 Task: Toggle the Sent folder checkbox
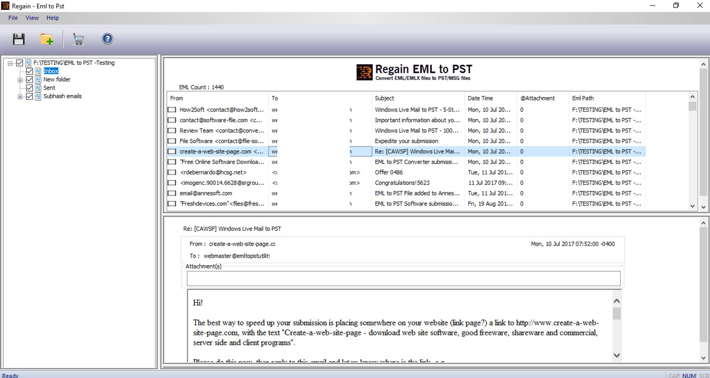click(x=29, y=88)
